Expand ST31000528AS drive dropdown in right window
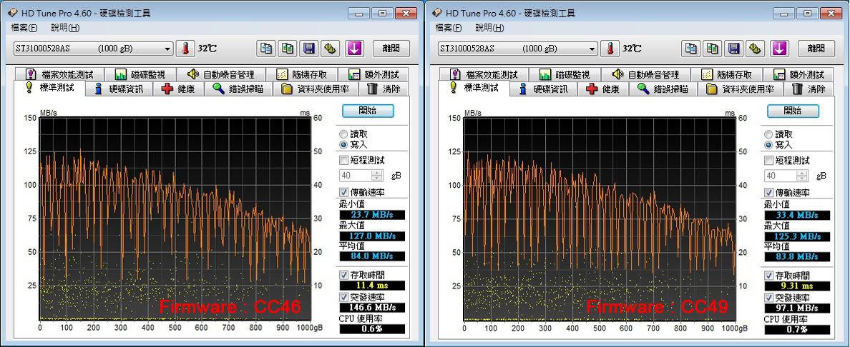Screen dimensions: 850x347 (592, 49)
